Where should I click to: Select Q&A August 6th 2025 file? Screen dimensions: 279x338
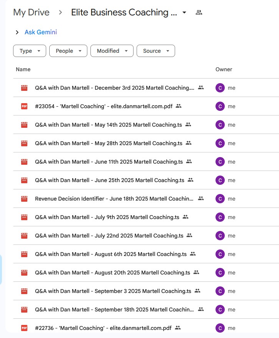click(x=110, y=254)
